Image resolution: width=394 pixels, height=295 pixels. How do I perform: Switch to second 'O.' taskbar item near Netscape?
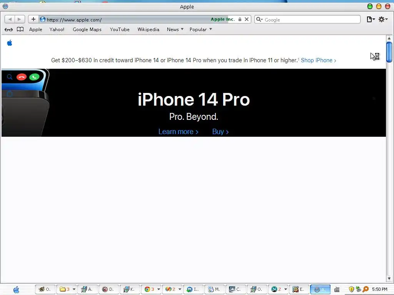click(x=257, y=290)
